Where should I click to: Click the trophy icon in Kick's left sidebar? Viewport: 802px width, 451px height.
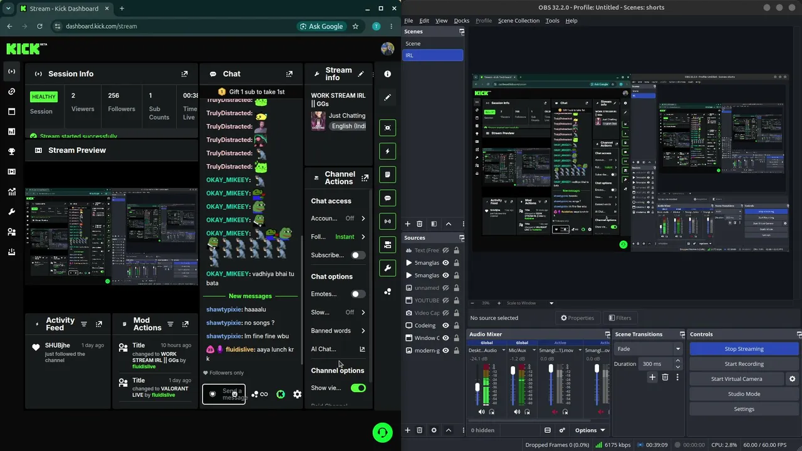[x=11, y=152]
